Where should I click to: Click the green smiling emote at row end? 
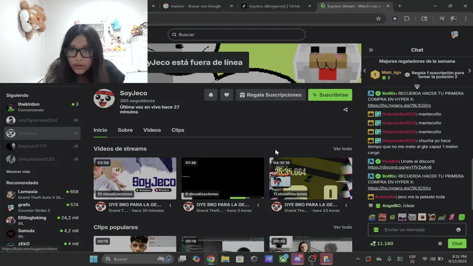click(x=462, y=217)
